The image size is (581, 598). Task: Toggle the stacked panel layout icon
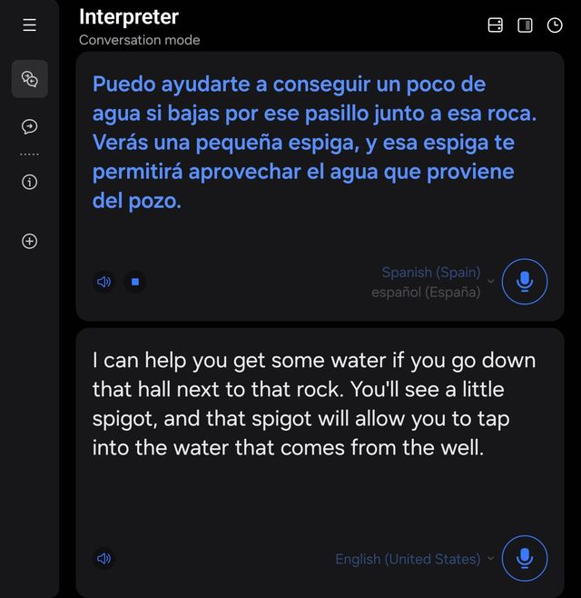coord(496,25)
